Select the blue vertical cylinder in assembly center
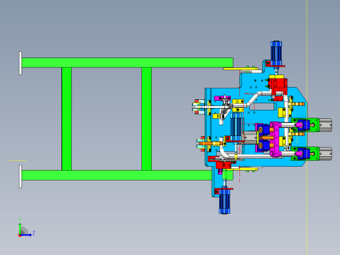340x255 pixels. coord(236,127)
